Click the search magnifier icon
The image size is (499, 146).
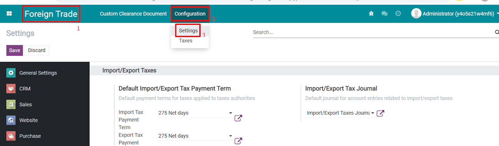coord(497,32)
